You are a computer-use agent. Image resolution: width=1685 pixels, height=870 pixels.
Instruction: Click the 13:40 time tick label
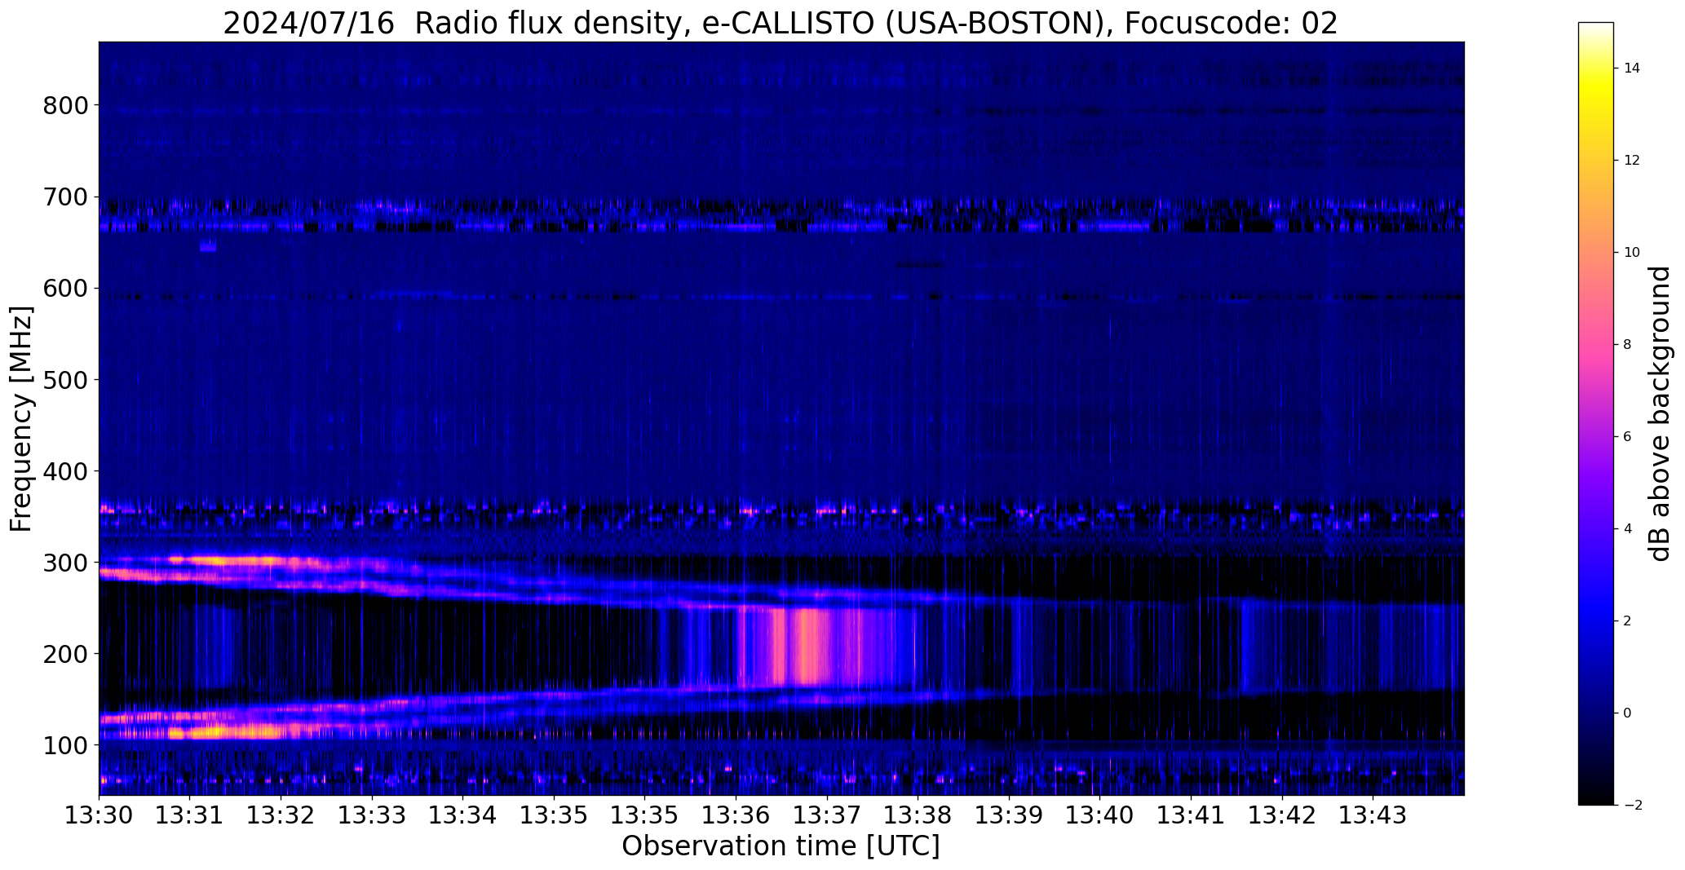[1100, 815]
